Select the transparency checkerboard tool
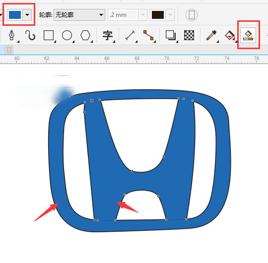This screenshot has width=268, height=263. [189, 35]
